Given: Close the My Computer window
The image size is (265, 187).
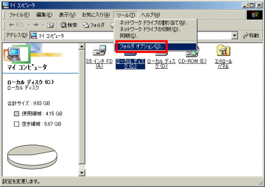Looking at the screenshot, I should point(259,5).
